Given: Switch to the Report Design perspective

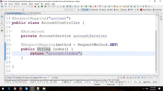Looking at the screenshot, I should pos(146,10).
